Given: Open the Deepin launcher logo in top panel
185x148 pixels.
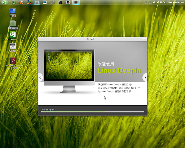Looking at the screenshot, I should 5,2.
